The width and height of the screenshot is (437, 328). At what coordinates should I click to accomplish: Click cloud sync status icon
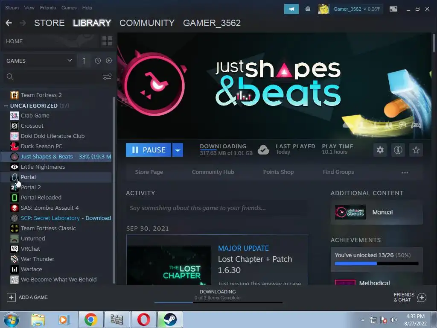tap(263, 150)
